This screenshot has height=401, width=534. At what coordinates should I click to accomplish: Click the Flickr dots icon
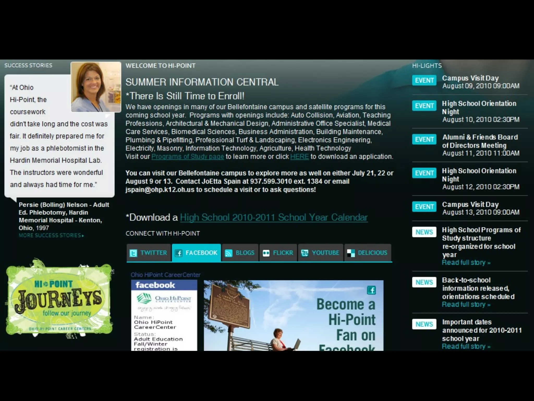(266, 253)
